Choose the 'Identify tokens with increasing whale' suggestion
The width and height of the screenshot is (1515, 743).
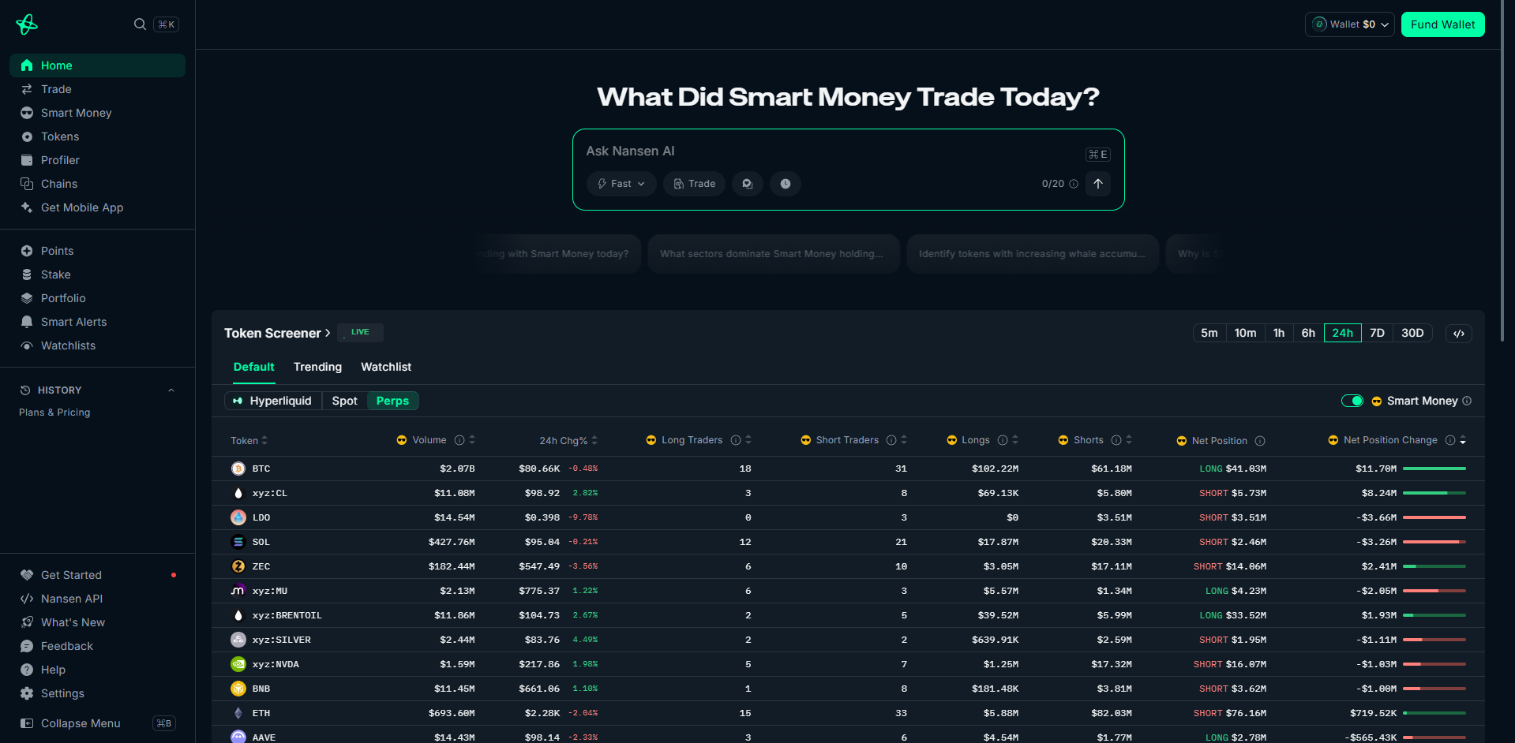pos(1033,254)
